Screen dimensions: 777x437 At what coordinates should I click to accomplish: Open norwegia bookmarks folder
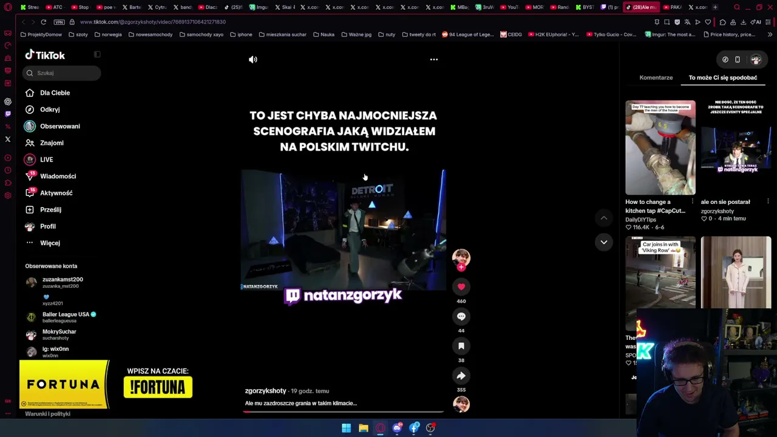[x=107, y=35]
